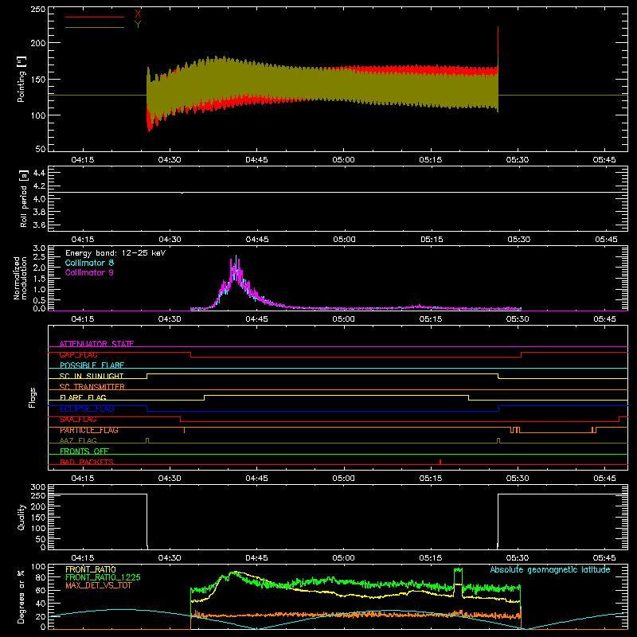
Task: Click the 4.4 tick on Roll period axis
Action: pyautogui.click(x=39, y=173)
